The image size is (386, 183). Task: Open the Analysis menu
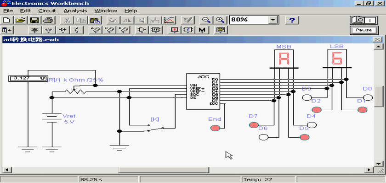coord(75,11)
